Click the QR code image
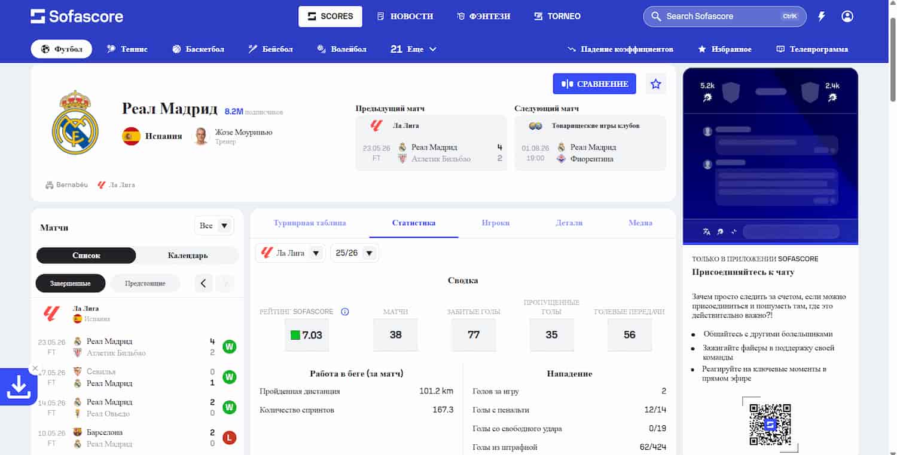This screenshot has height=455, width=897. pos(770,424)
